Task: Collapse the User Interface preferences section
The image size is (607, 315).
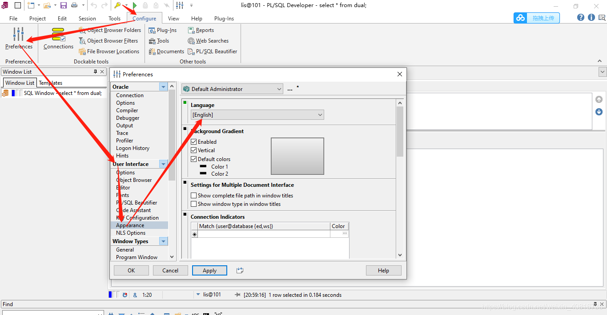Action: click(164, 164)
